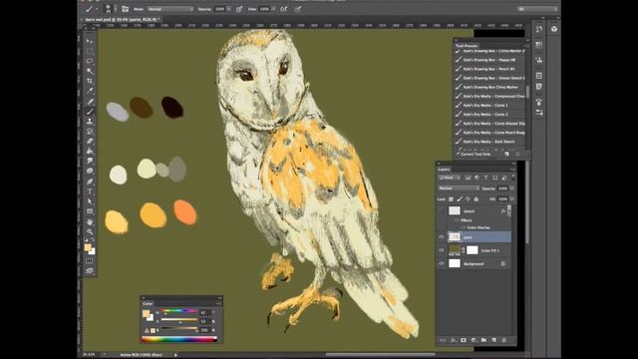Choose the Conte 1 dry media preset
The width and height of the screenshot is (638, 359).
(489, 105)
